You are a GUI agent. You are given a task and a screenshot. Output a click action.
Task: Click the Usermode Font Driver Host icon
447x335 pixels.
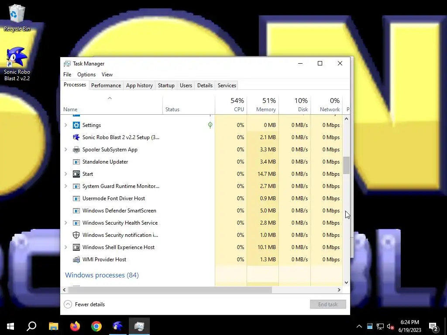point(76,198)
